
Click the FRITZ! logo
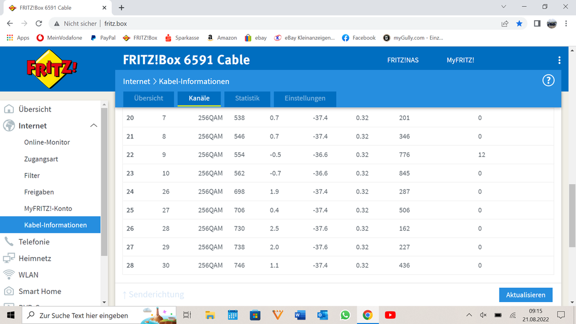[51, 69]
